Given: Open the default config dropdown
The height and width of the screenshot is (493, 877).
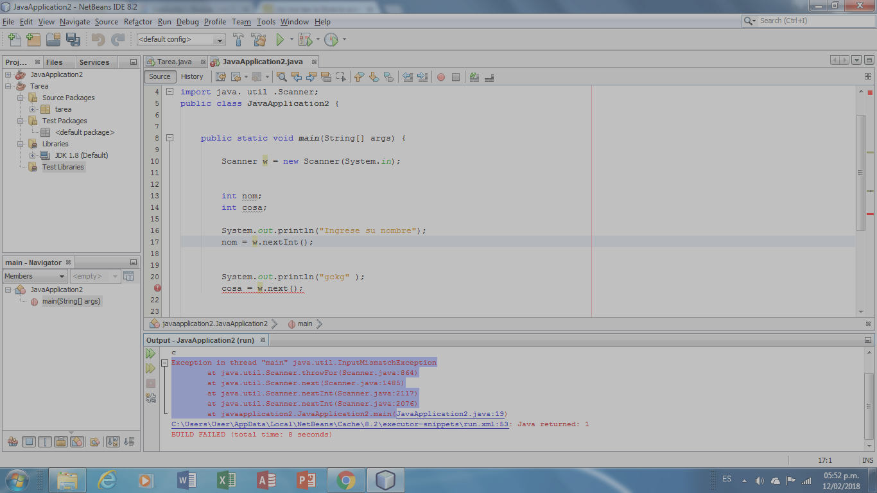Looking at the screenshot, I should (220, 40).
